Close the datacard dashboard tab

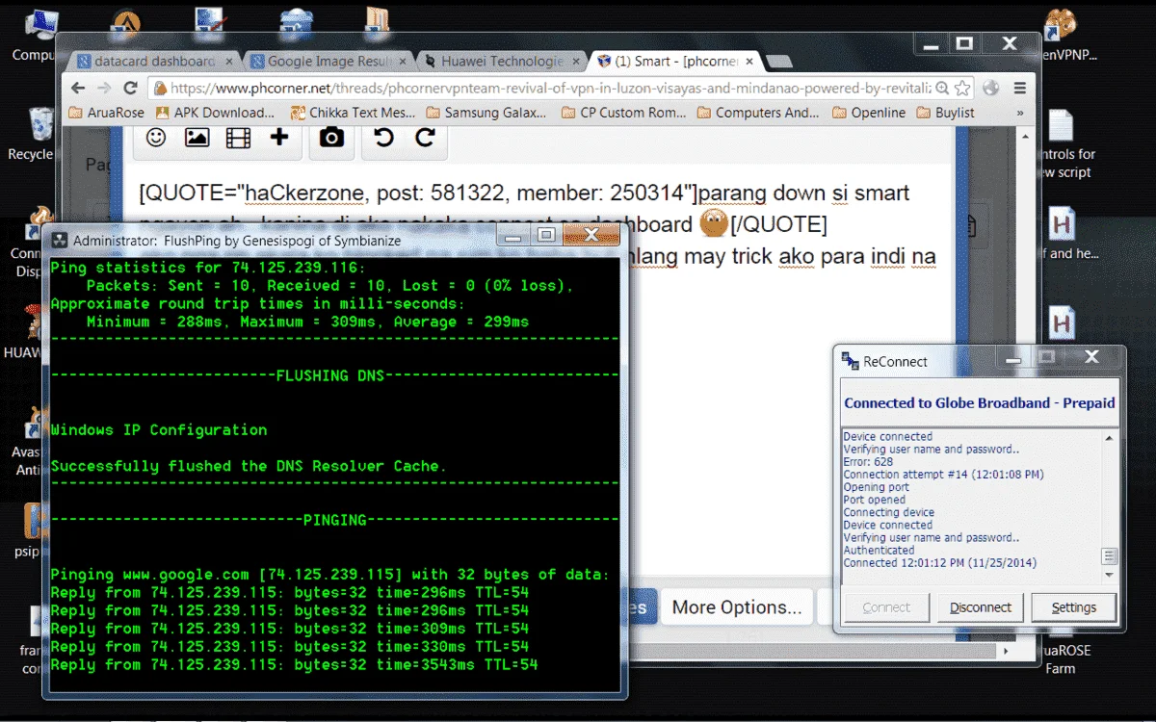tap(229, 61)
